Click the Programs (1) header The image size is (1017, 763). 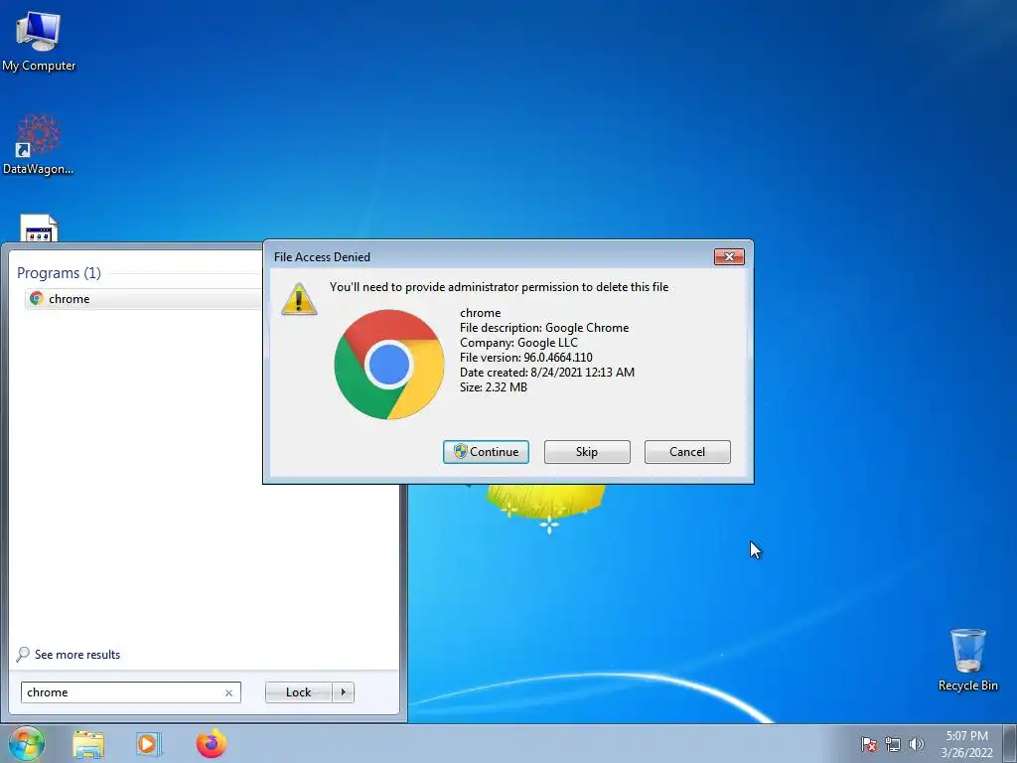(x=59, y=272)
